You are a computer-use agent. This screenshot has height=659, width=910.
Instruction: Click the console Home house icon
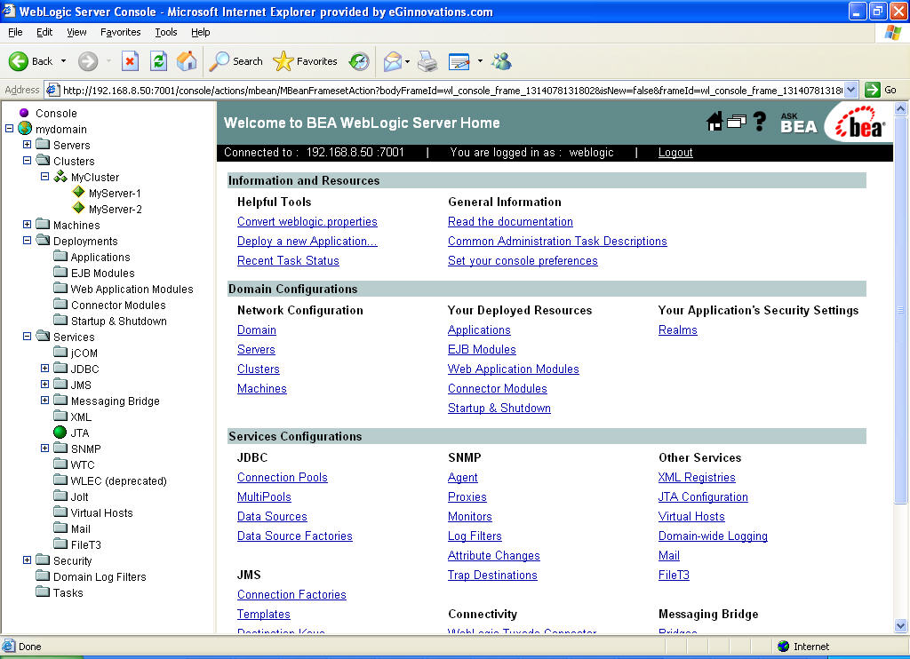click(x=714, y=122)
